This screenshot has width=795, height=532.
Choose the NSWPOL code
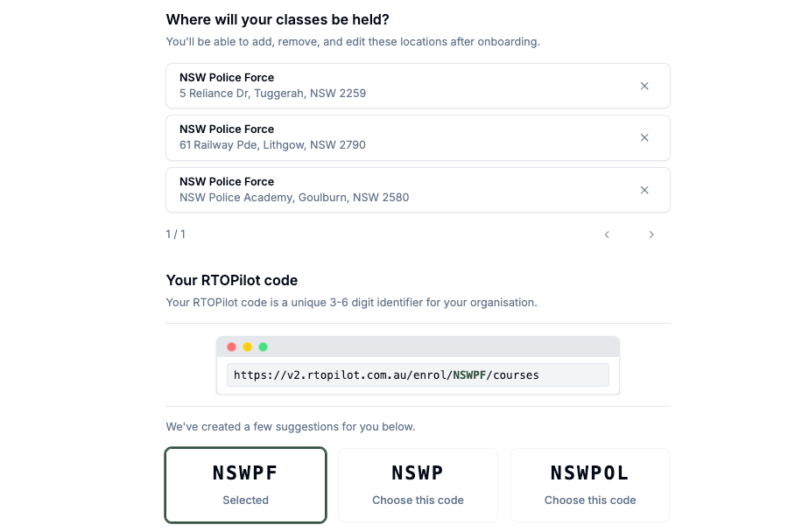[x=589, y=485]
